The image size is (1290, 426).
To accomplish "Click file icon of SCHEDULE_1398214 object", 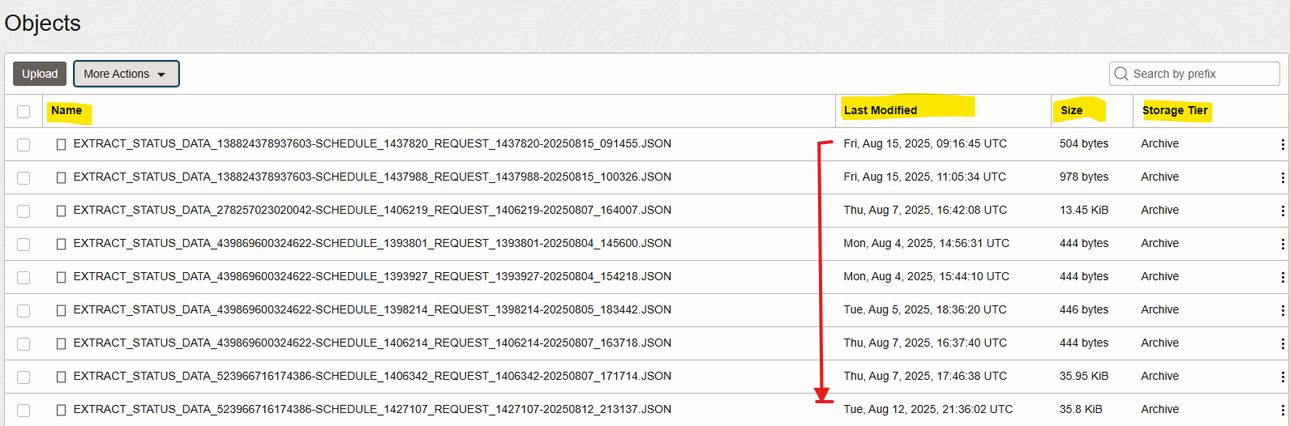I will coord(61,310).
